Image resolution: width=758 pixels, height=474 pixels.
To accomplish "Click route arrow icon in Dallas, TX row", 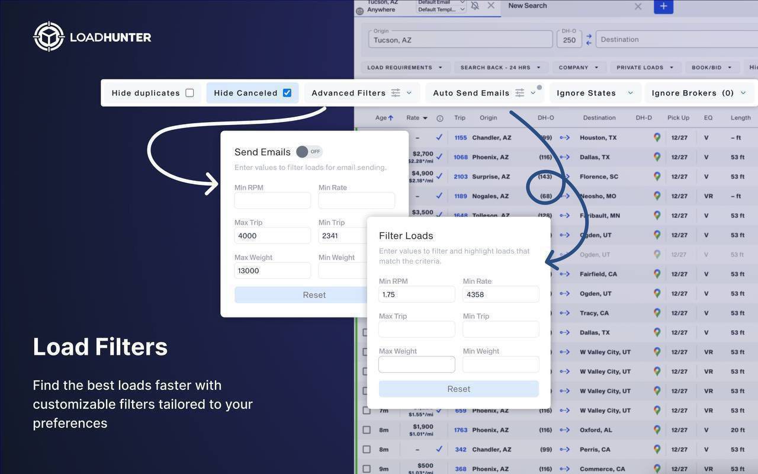I will coord(564,157).
